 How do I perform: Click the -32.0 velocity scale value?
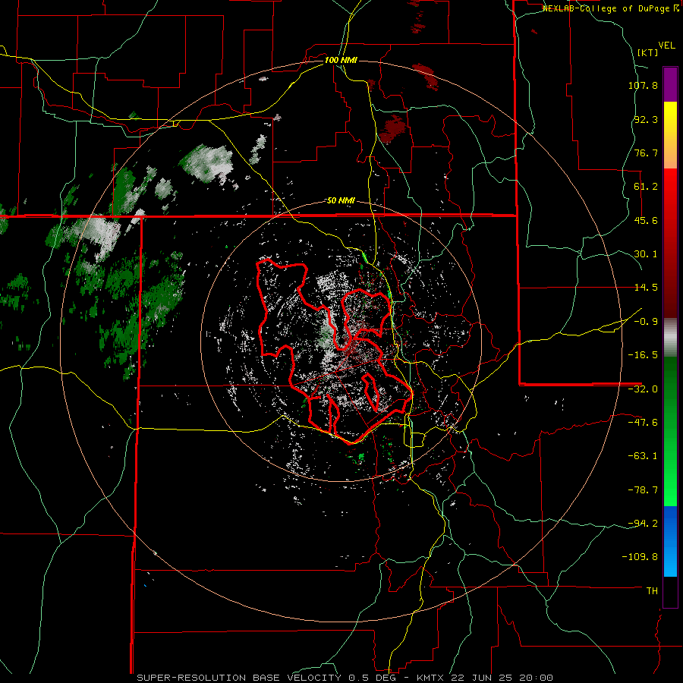pos(643,389)
